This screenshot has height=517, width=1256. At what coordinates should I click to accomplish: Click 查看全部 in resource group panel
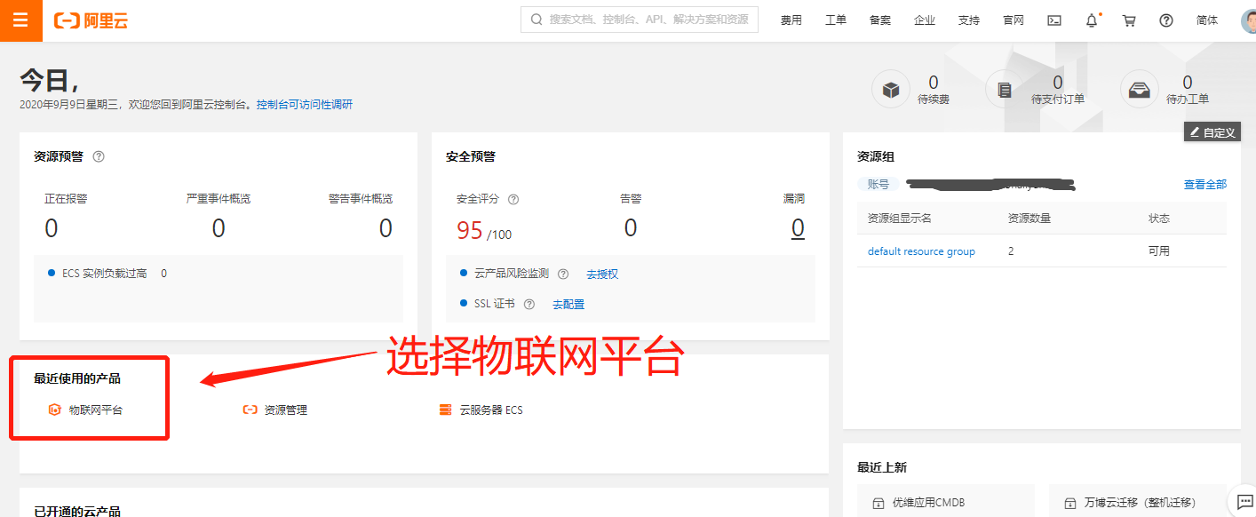(x=1205, y=185)
